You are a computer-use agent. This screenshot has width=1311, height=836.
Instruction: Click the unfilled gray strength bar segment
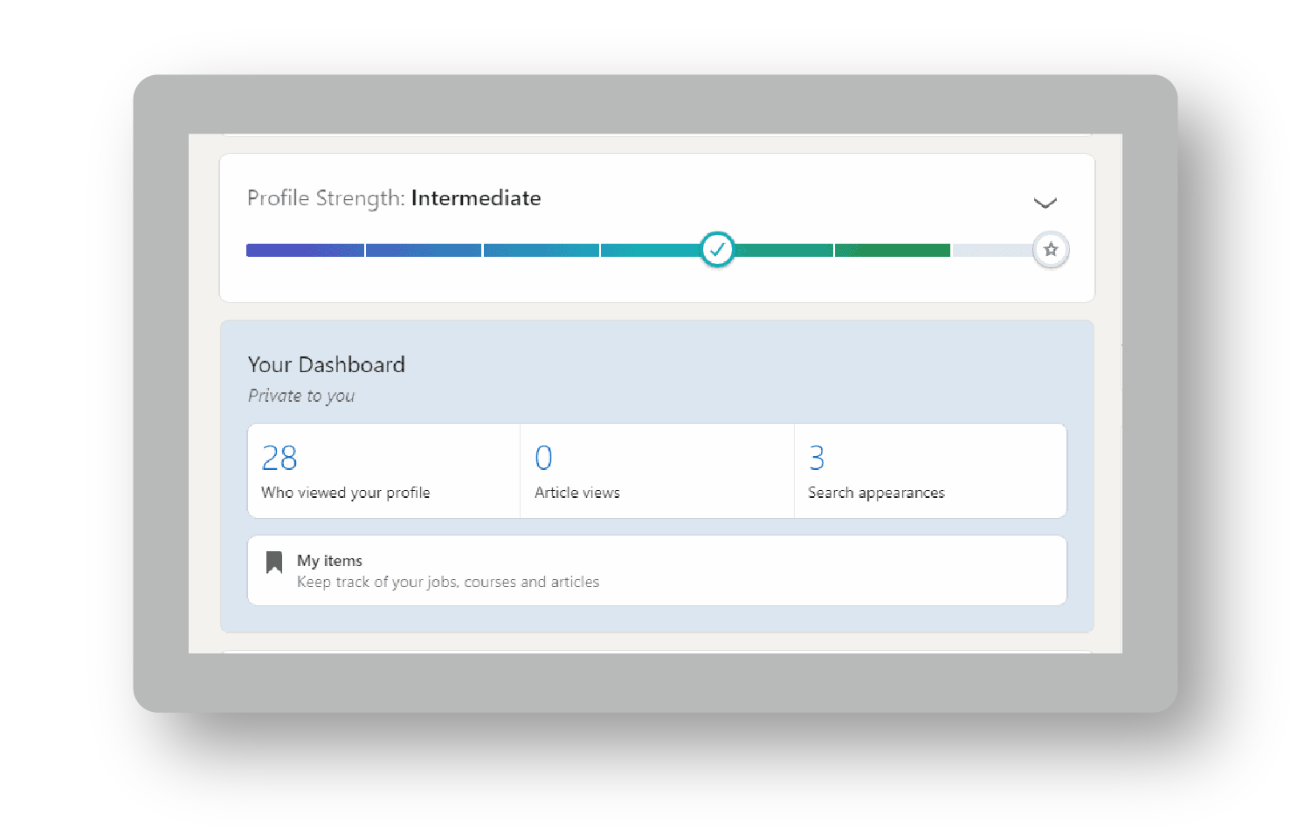992,251
